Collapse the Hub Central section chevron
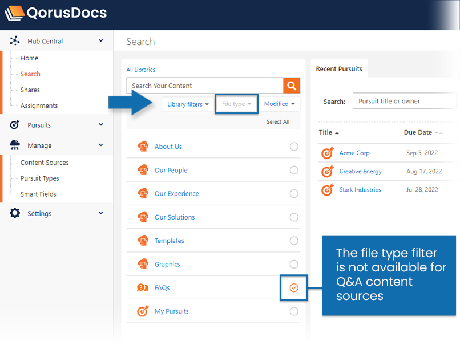The image size is (460, 345). pyautogui.click(x=101, y=40)
